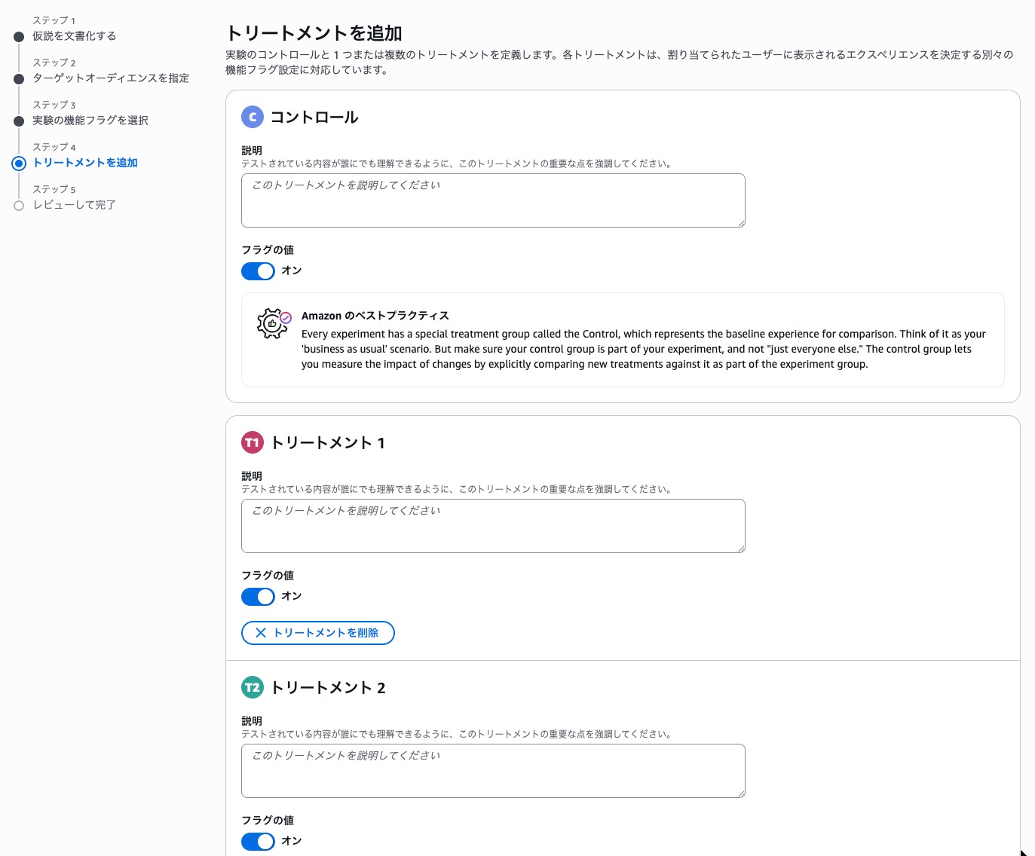This screenshot has width=1035, height=856.
Task: Click the オン label beside Treatment 2 toggle
Action: (292, 841)
